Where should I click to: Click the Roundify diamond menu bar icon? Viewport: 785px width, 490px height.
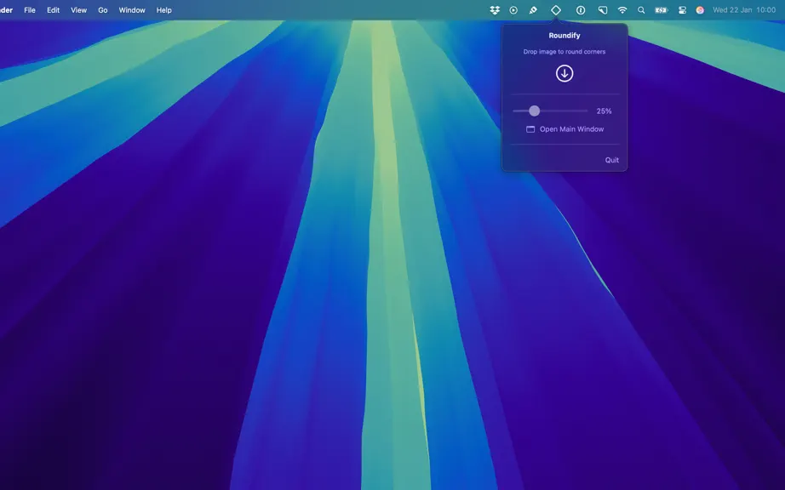point(556,10)
